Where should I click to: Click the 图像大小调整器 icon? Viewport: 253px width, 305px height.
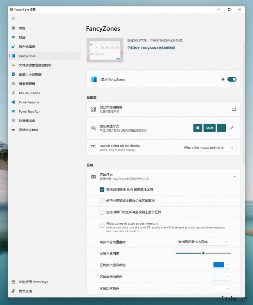pyautogui.click(x=13, y=74)
